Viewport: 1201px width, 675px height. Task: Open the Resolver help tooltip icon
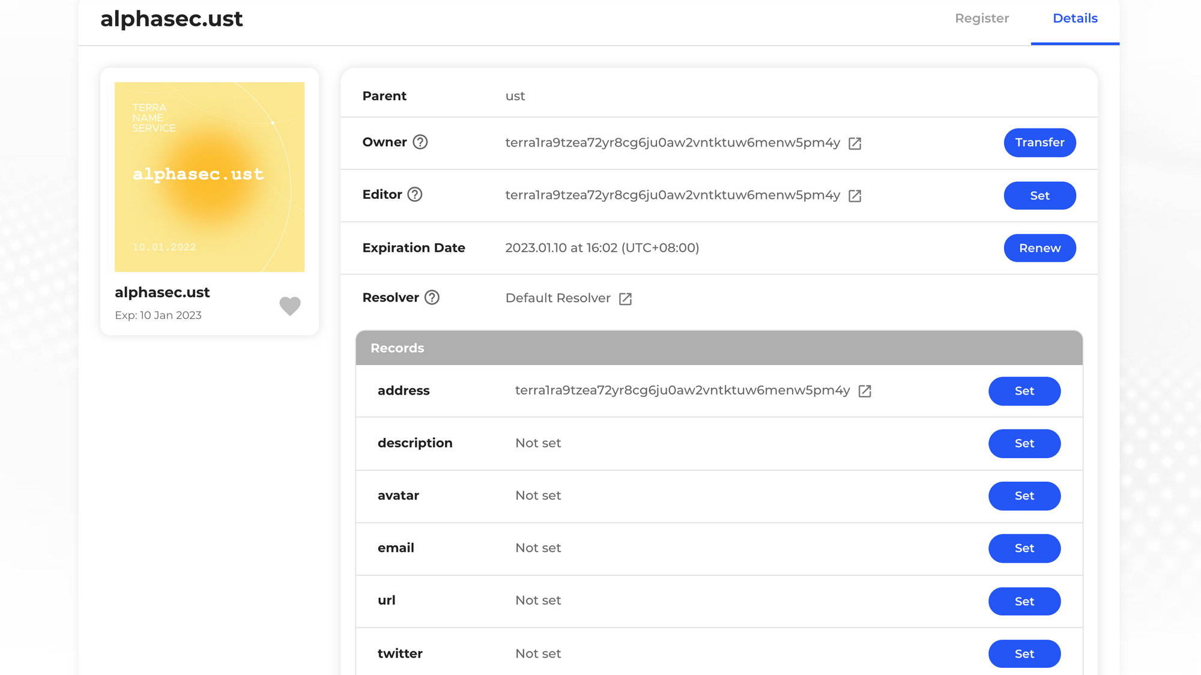pos(431,297)
